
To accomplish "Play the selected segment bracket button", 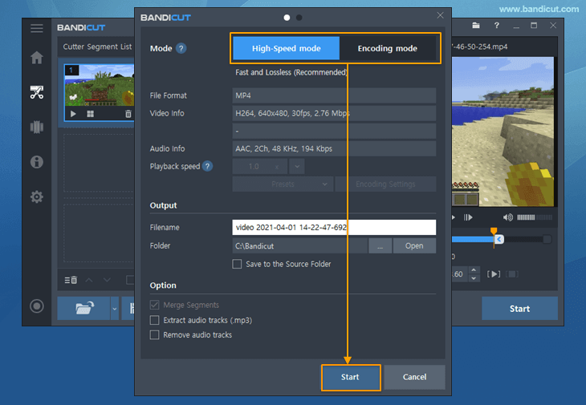I will (494, 274).
